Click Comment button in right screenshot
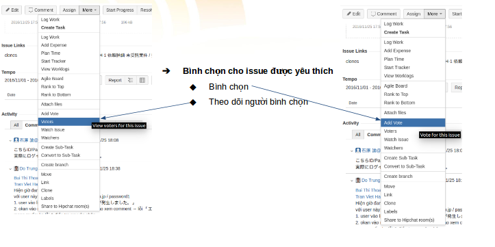495x247 pixels. tap(384, 14)
